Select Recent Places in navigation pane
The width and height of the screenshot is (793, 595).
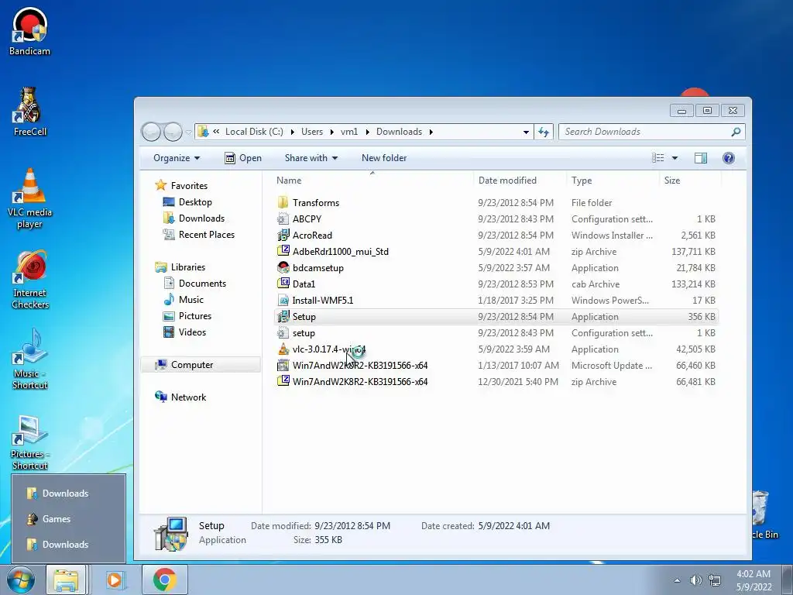[x=199, y=235]
